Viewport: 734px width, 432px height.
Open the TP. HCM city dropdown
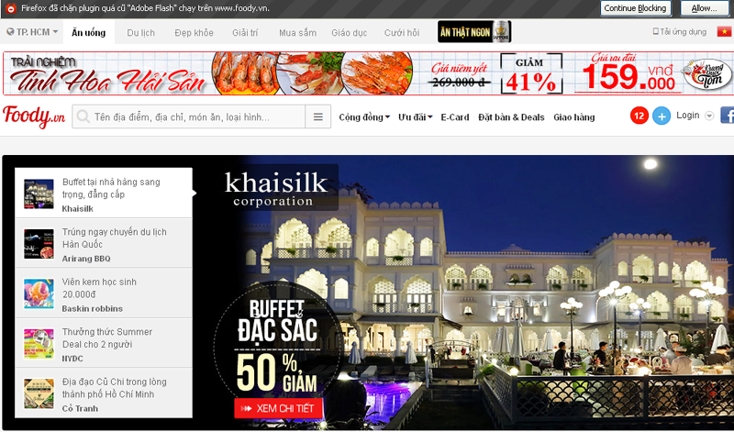tap(32, 32)
